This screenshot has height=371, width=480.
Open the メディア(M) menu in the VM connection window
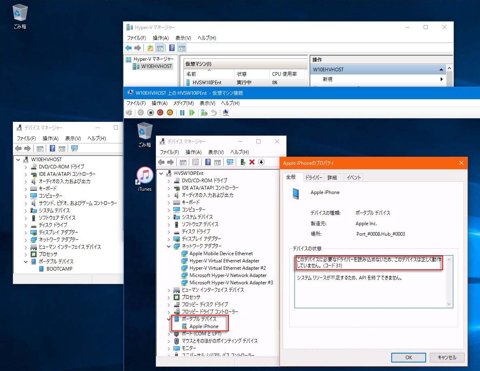[x=183, y=103]
